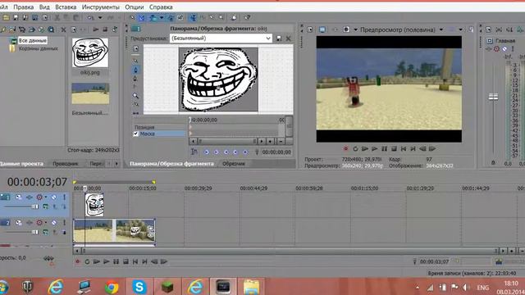Switch to the Проводник tab
Viewport: 525px width, 295px height.
pyautogui.click(x=66, y=164)
